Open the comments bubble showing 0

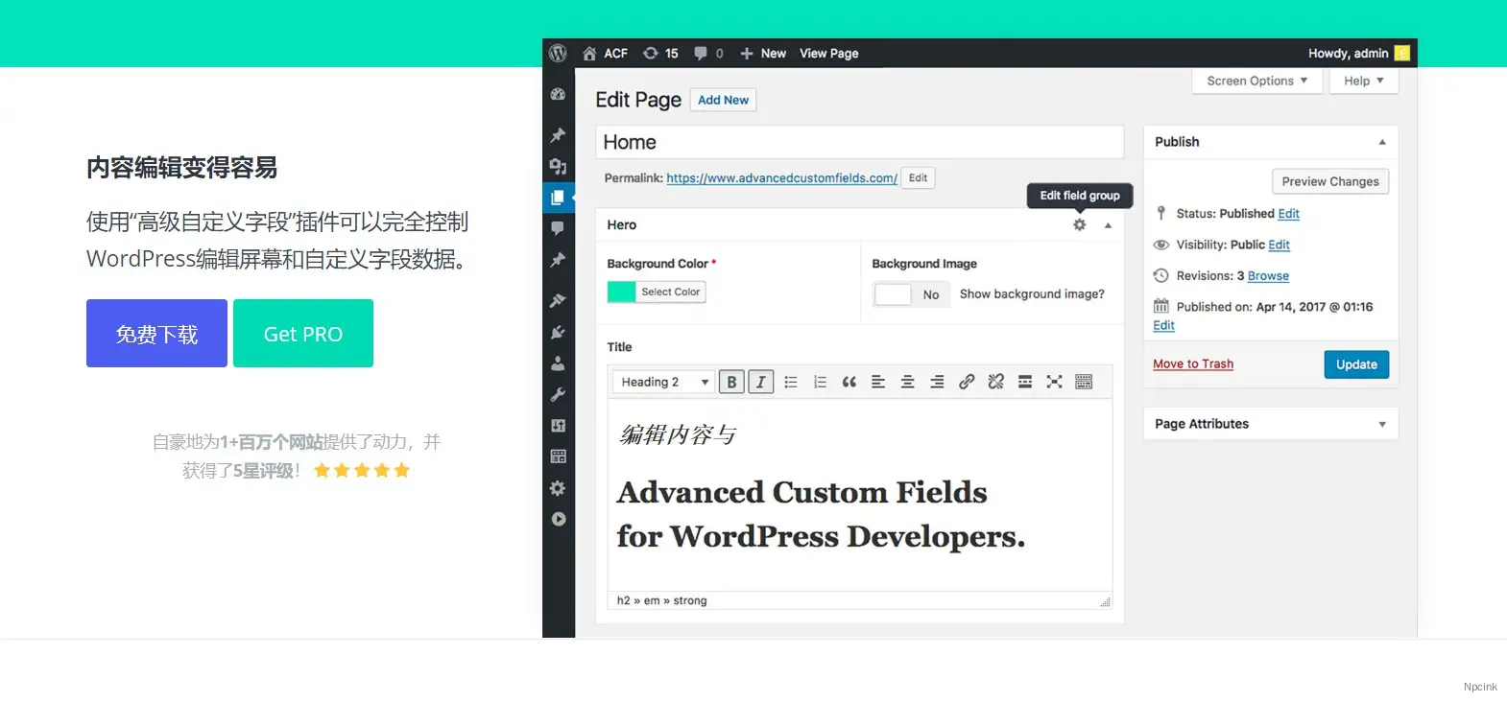pos(708,54)
